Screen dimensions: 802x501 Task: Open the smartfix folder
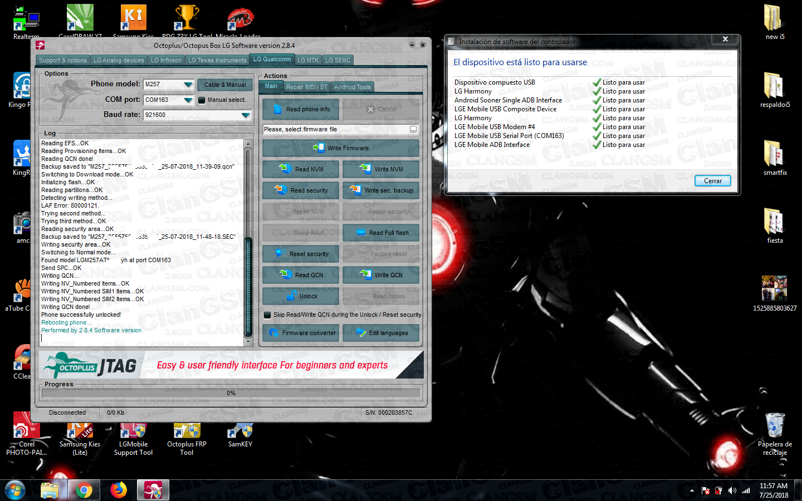(x=775, y=158)
